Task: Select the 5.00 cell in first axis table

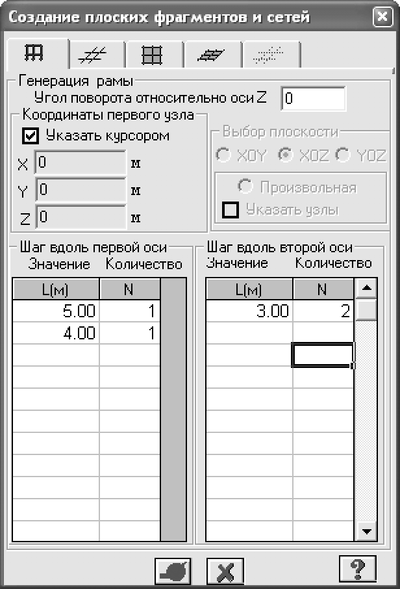Action: (56, 311)
